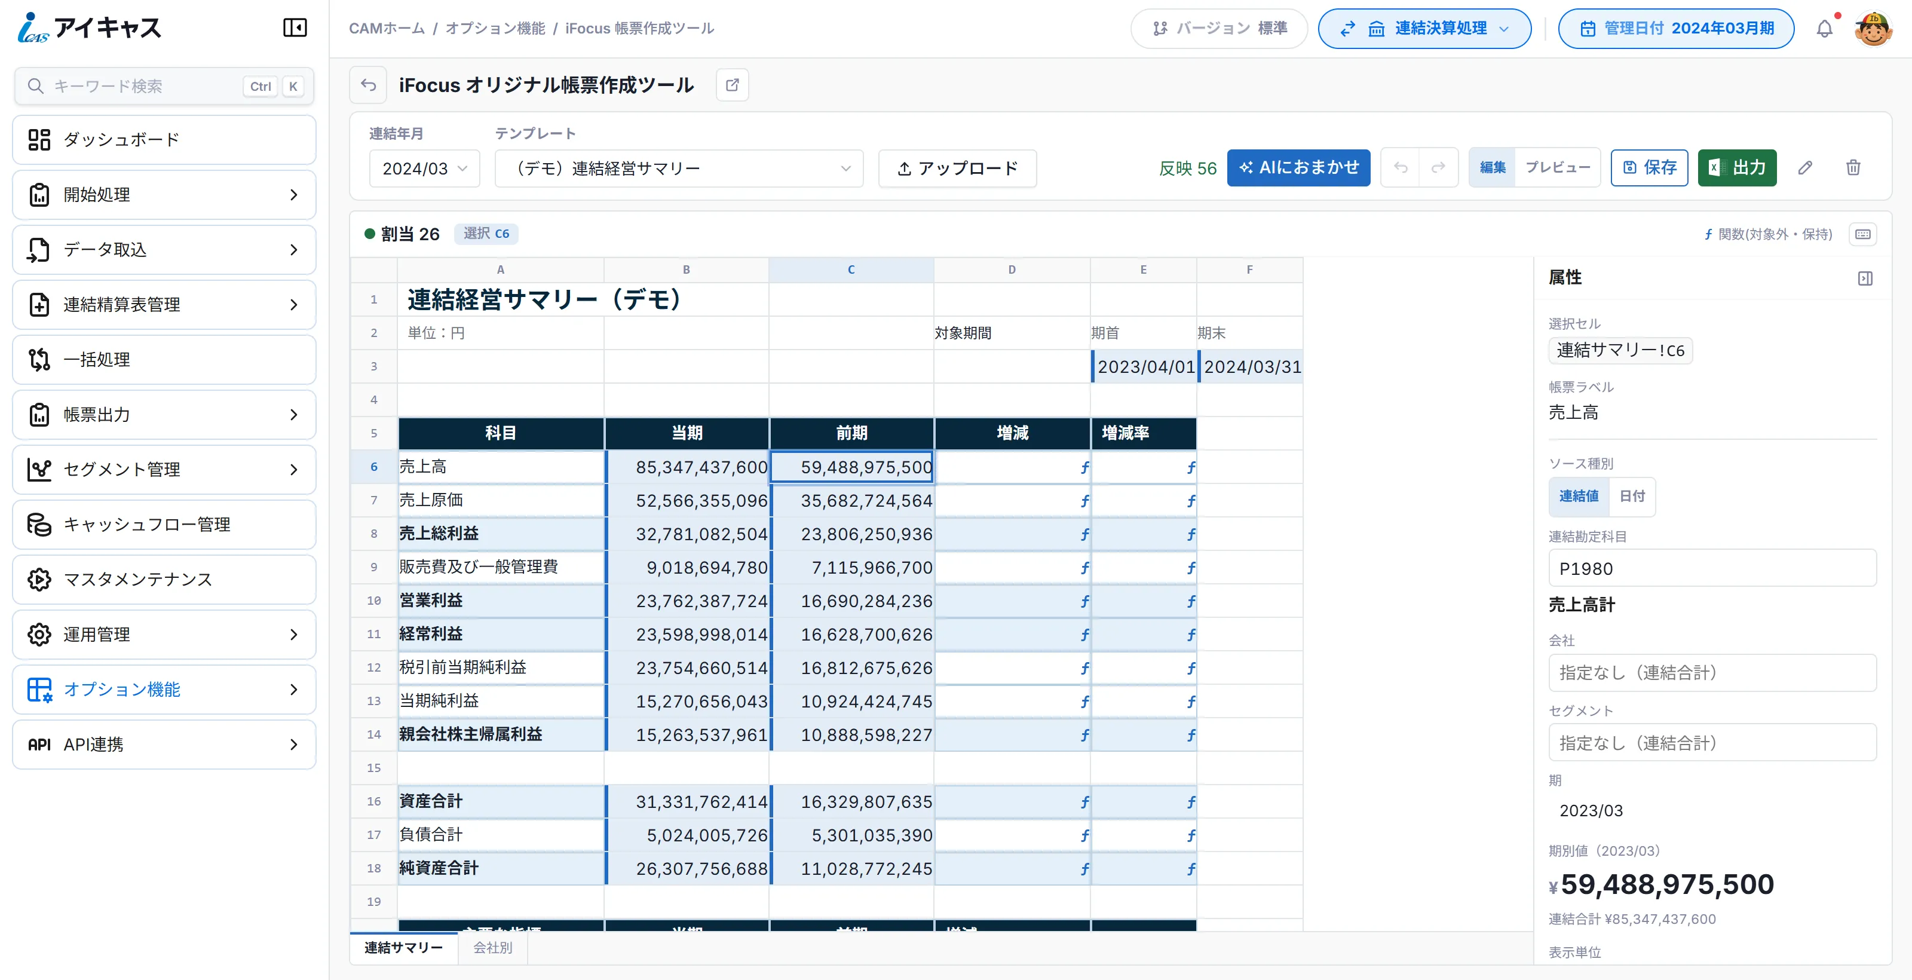This screenshot has width=1912, height=980.
Task: Open the 連結決算処理 dropdown
Action: 1424,29
